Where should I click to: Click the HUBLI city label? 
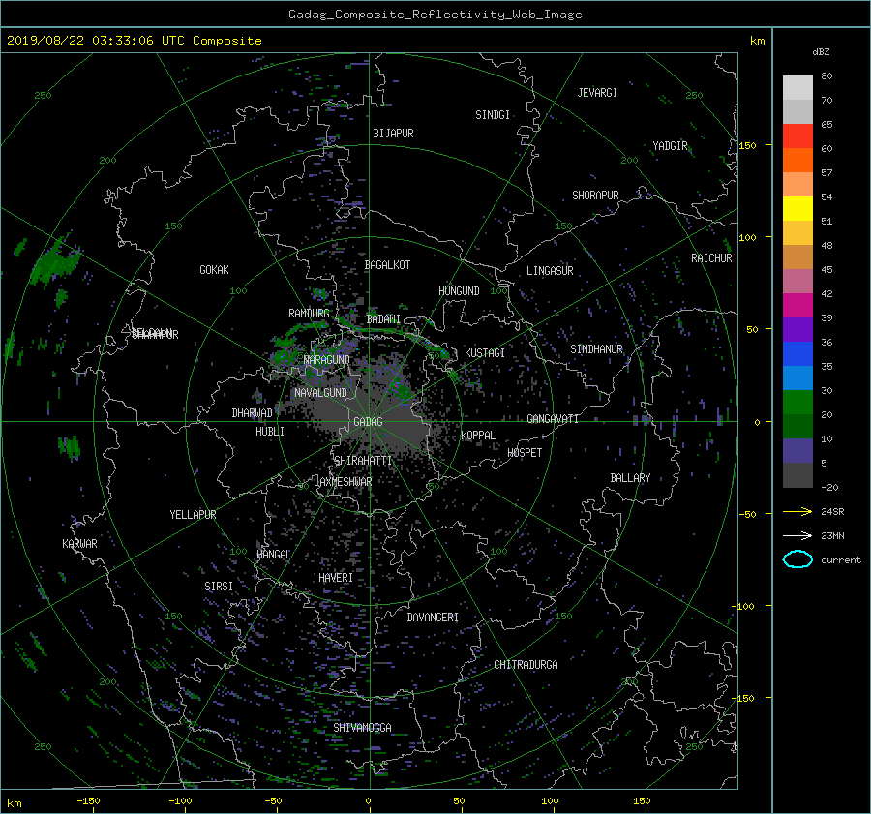(270, 432)
